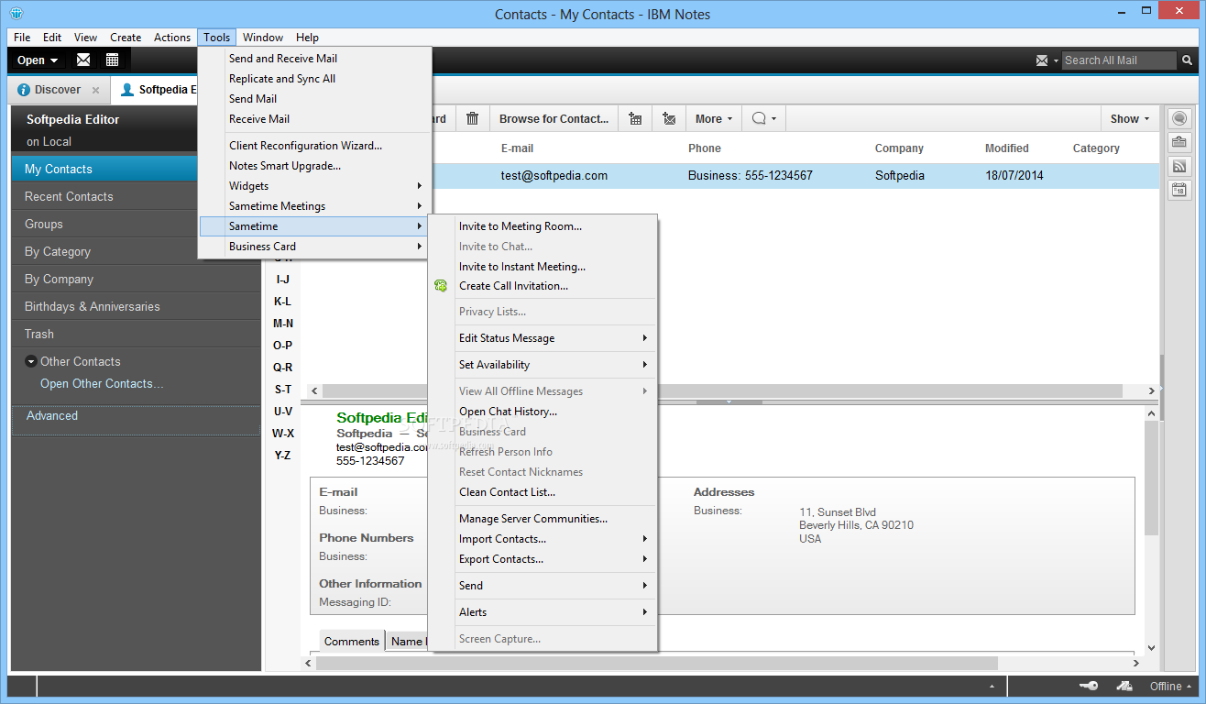Click the trash delete icon in contacts toolbar
The image size is (1206, 704).
coord(473,118)
